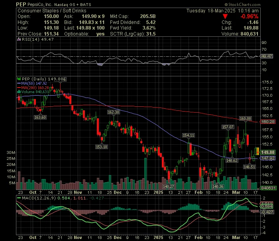Click the Chg value -1.46
279x241 pixels.
point(253,22)
